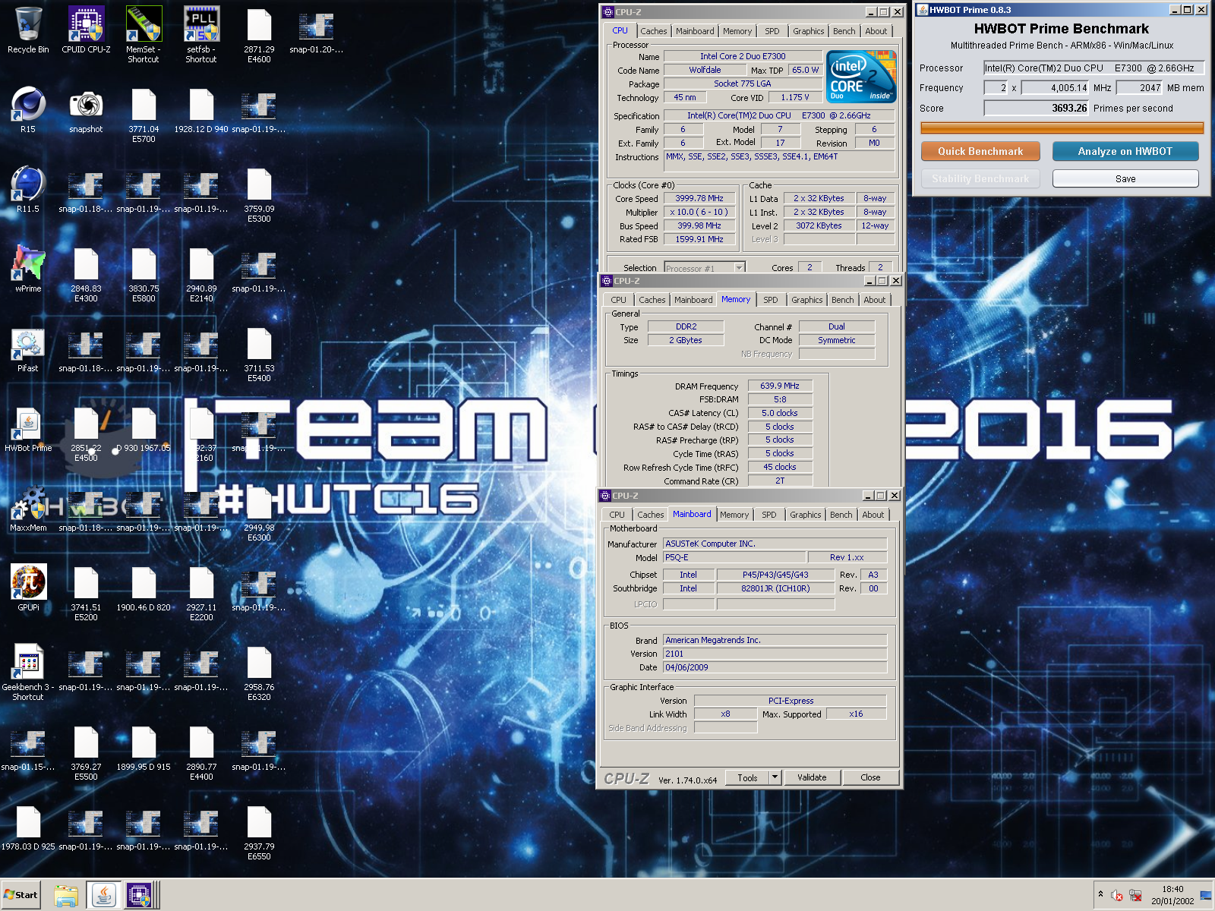Switch to CPU-Z in the taskbar
The image size is (1215, 911).
click(x=140, y=895)
